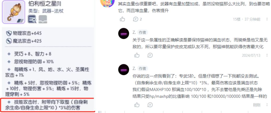271x113 pixels.
Task: Open the first Z. author's dark avatar
Action: click(124, 34)
